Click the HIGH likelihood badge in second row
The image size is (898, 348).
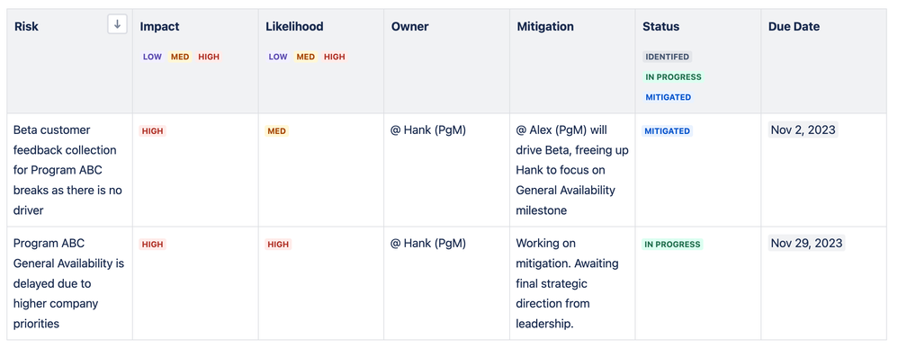[x=278, y=245]
